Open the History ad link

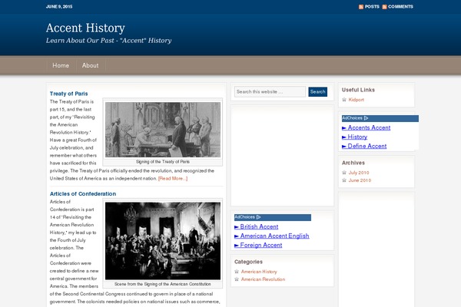pyautogui.click(x=357, y=137)
